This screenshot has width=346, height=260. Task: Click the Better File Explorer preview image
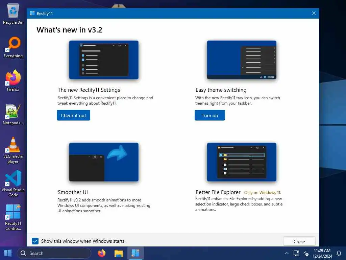coord(242,162)
